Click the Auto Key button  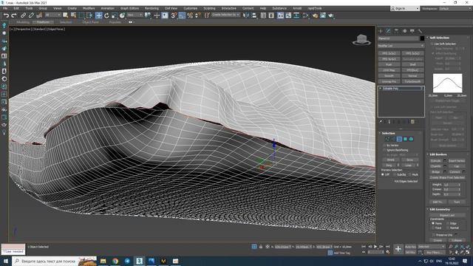pos(410,247)
